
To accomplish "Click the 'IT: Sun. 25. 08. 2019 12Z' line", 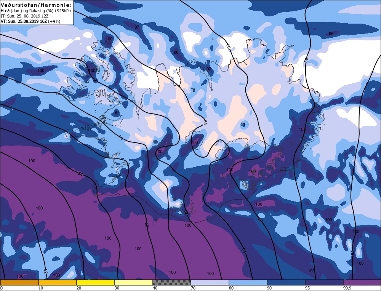I will (25, 16).
